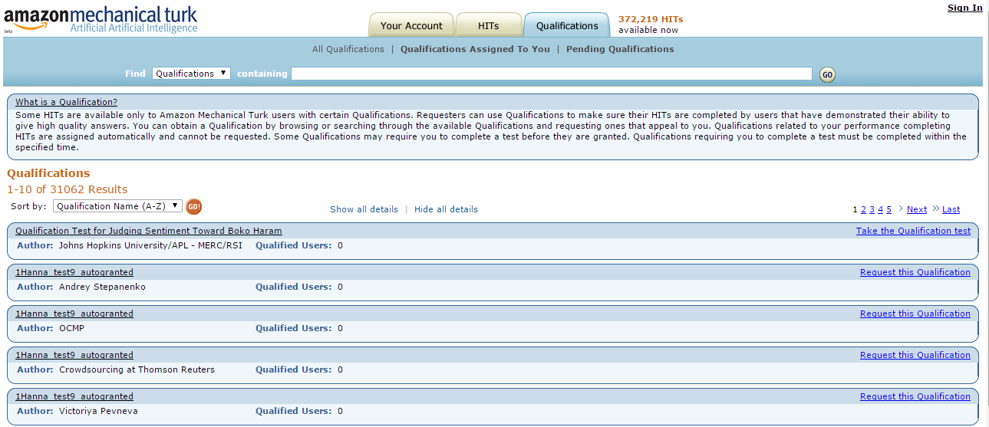The image size is (989, 427).
Task: Click author Johns Hopkins University/APL - MERC/RSI
Action: (150, 245)
